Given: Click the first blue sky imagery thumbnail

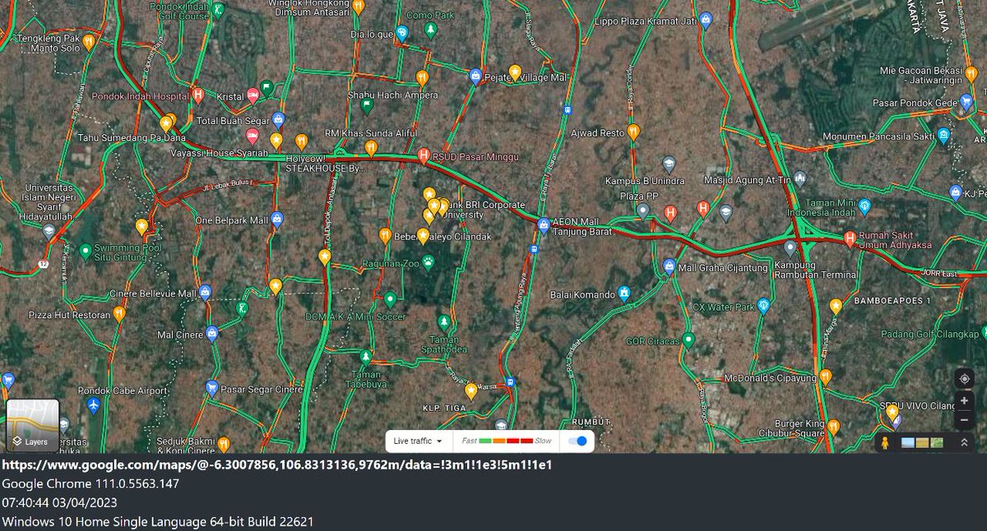Looking at the screenshot, I should (x=908, y=442).
